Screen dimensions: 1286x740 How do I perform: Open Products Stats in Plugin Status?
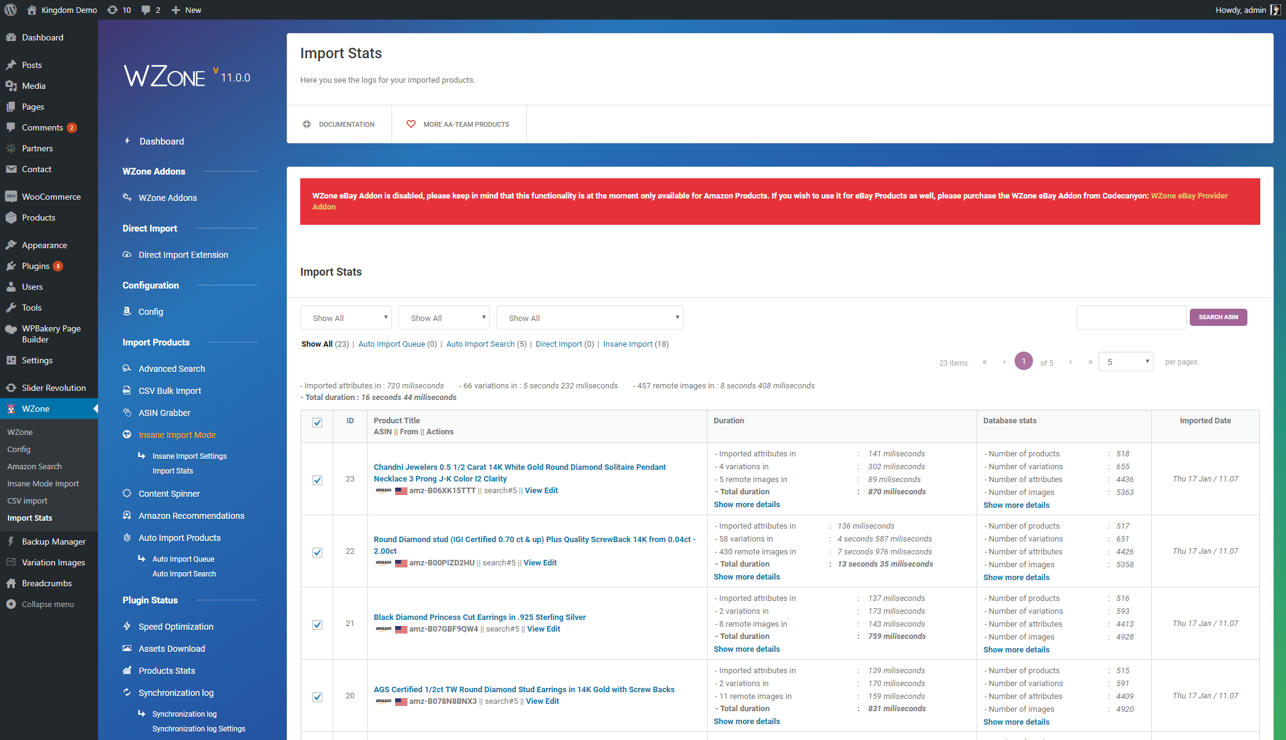167,671
